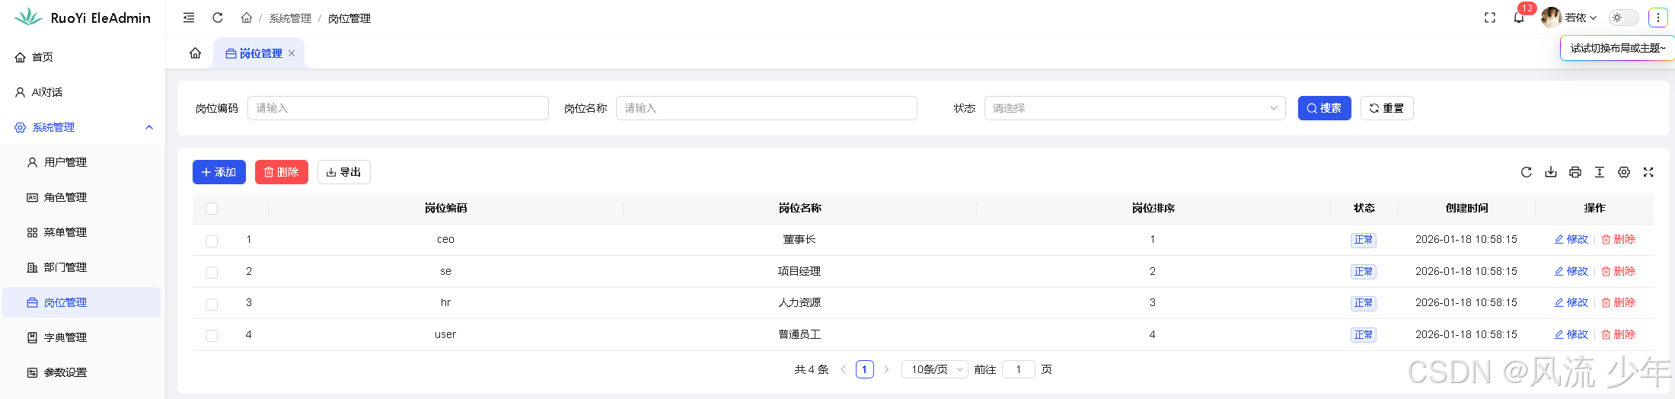The width and height of the screenshot is (1675, 399).
Task: Click the 添加 button
Action: click(219, 172)
